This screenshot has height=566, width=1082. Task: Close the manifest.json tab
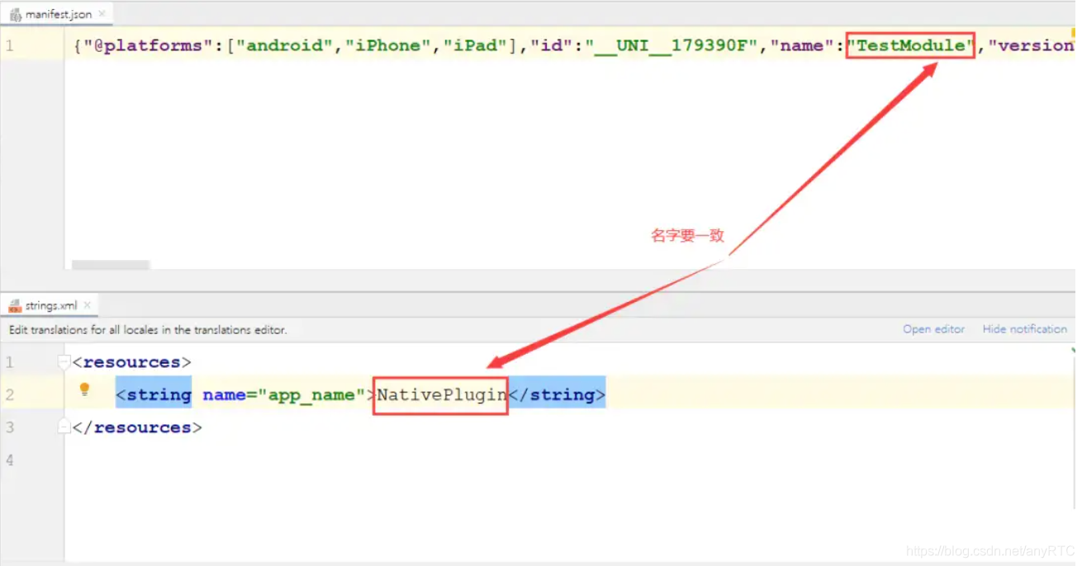(x=102, y=14)
